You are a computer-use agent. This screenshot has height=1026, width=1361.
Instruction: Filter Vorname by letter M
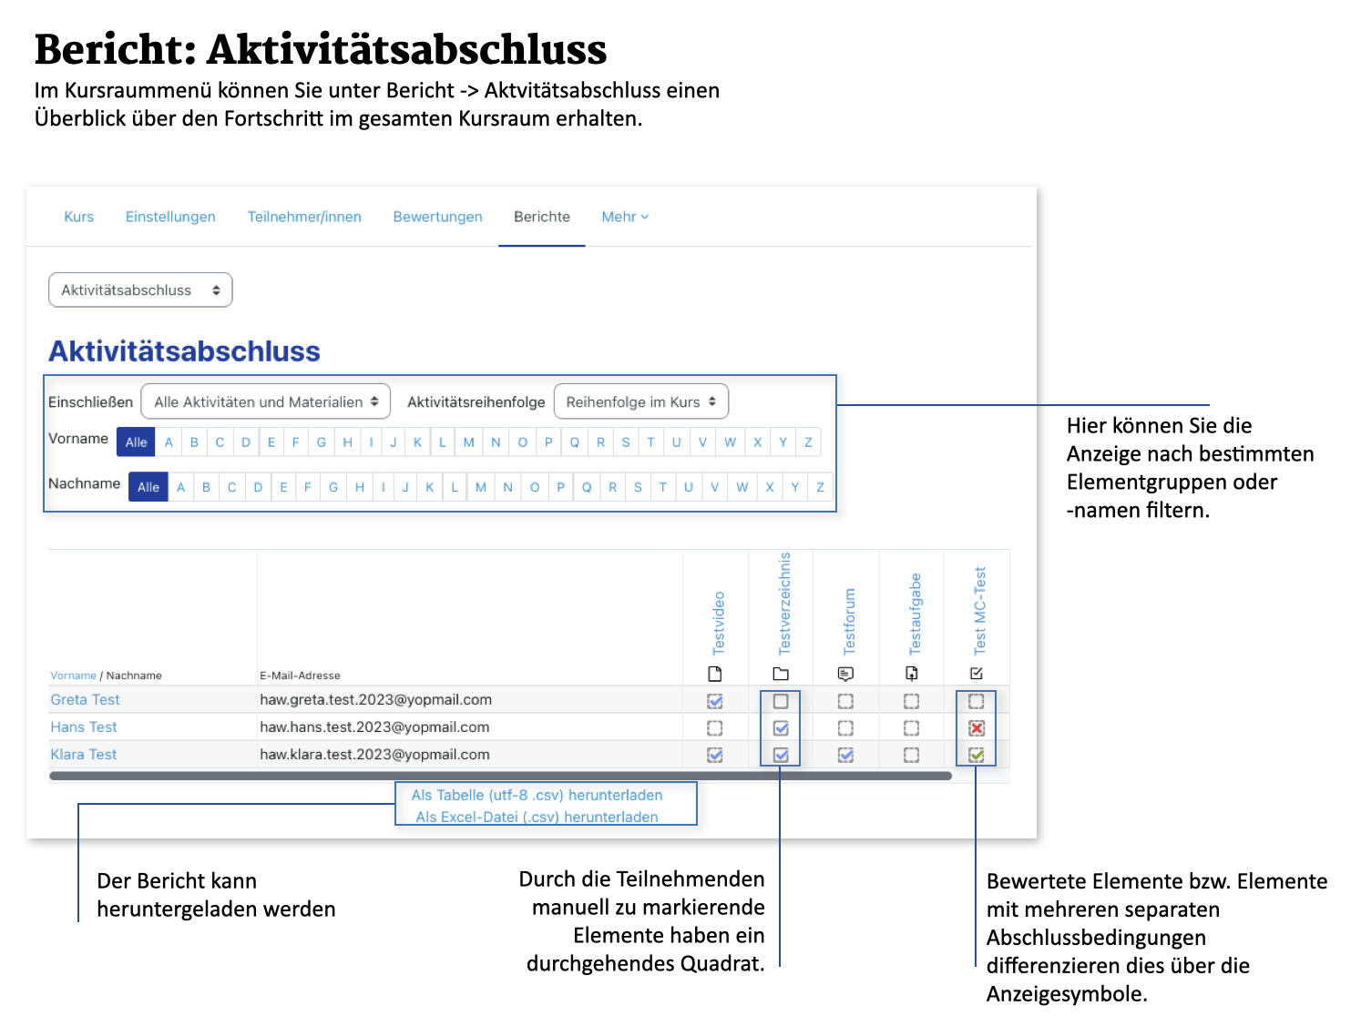(x=468, y=442)
